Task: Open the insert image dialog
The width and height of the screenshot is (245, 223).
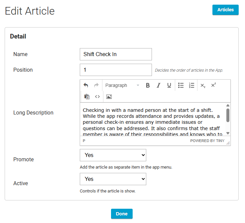Action: point(109,97)
